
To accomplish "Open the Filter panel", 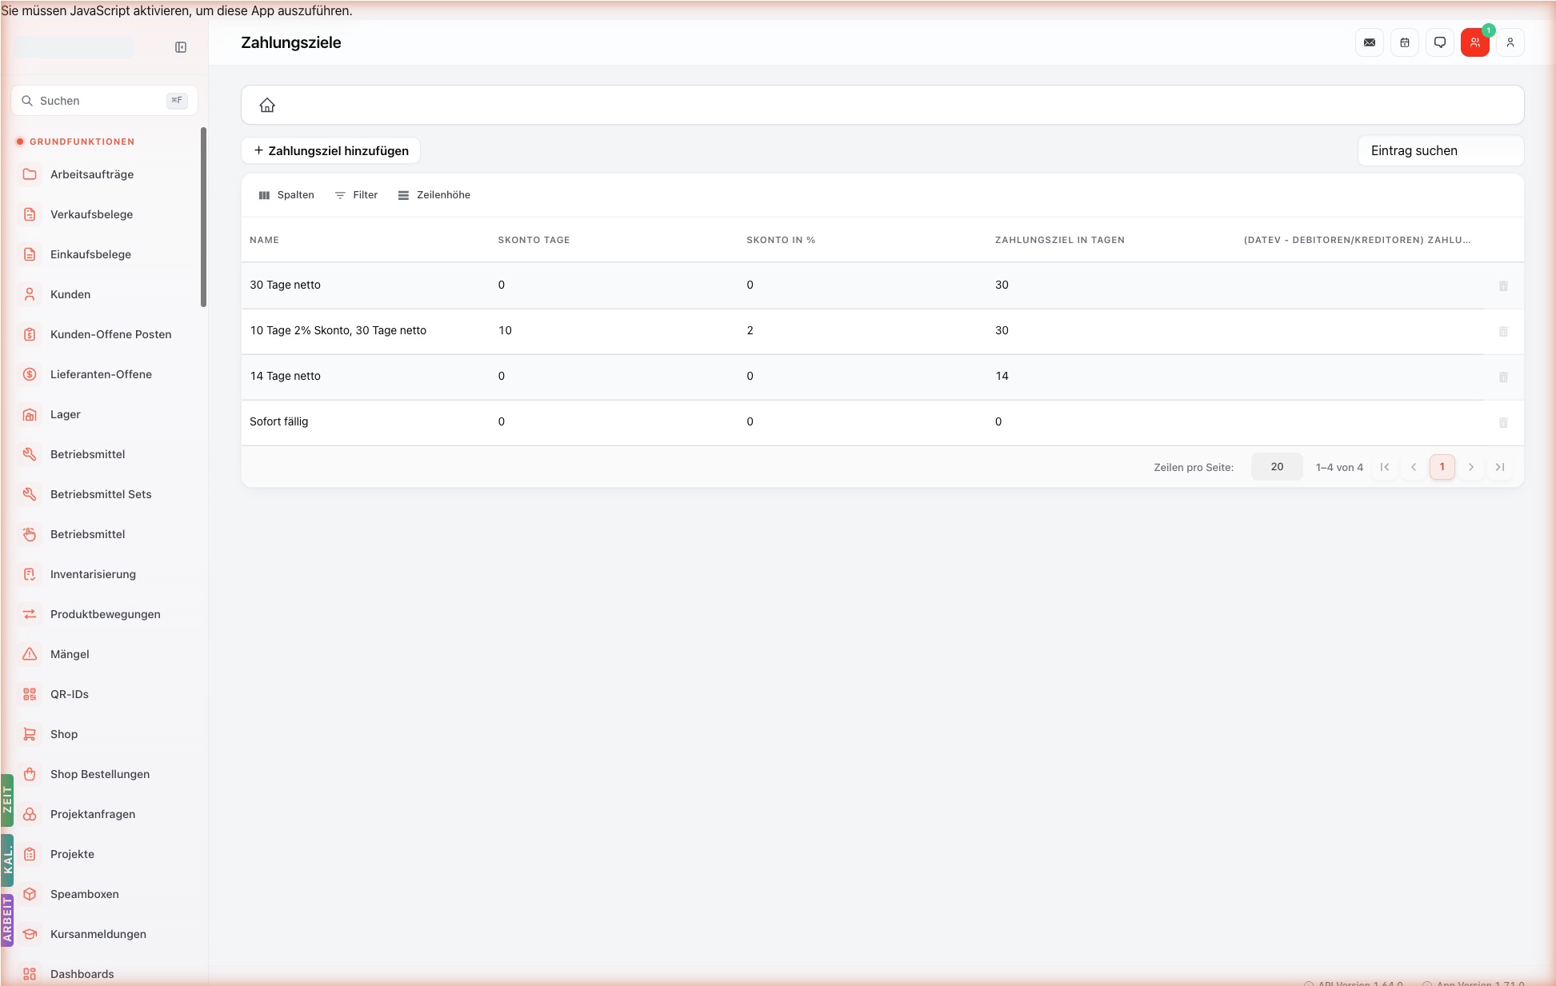I will point(356,195).
